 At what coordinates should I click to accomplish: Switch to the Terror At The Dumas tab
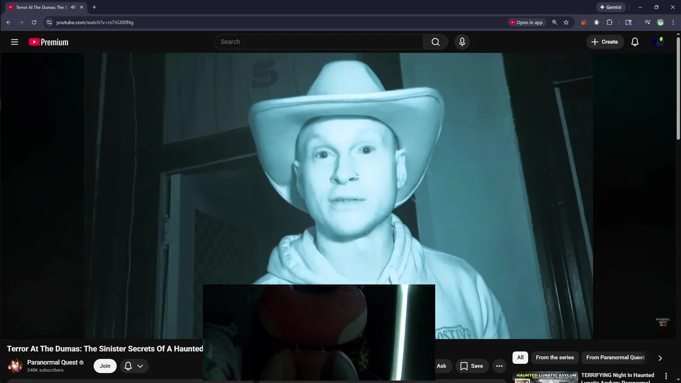pos(41,7)
